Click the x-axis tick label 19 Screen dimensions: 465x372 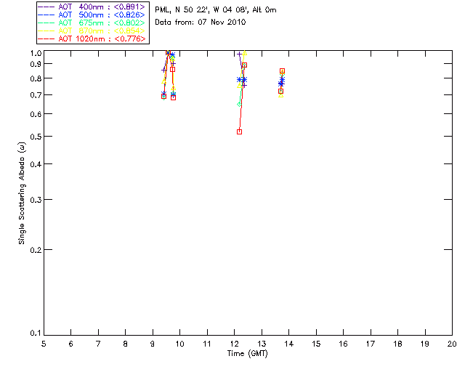[x=425, y=344]
